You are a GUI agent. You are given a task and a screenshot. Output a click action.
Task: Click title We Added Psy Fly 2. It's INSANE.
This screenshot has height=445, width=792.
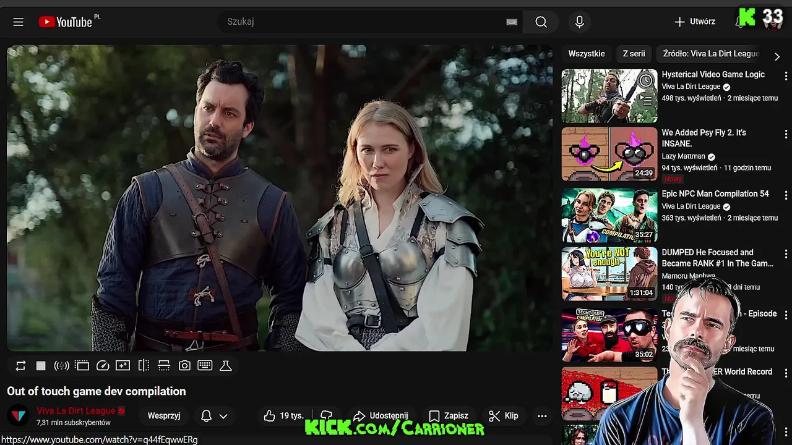[x=704, y=138]
